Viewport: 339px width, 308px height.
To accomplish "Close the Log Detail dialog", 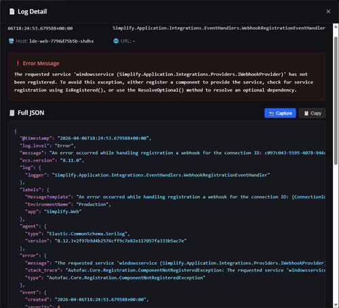I will pyautogui.click(x=328, y=12).
